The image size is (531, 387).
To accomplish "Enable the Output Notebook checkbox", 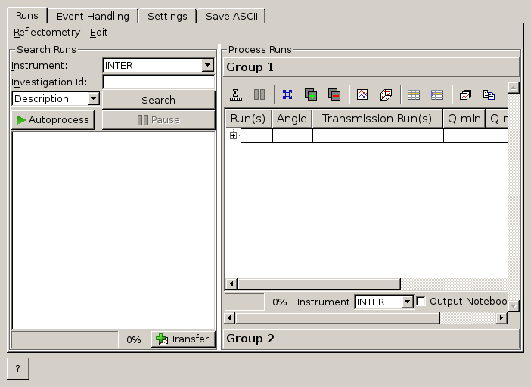I will pyautogui.click(x=421, y=301).
